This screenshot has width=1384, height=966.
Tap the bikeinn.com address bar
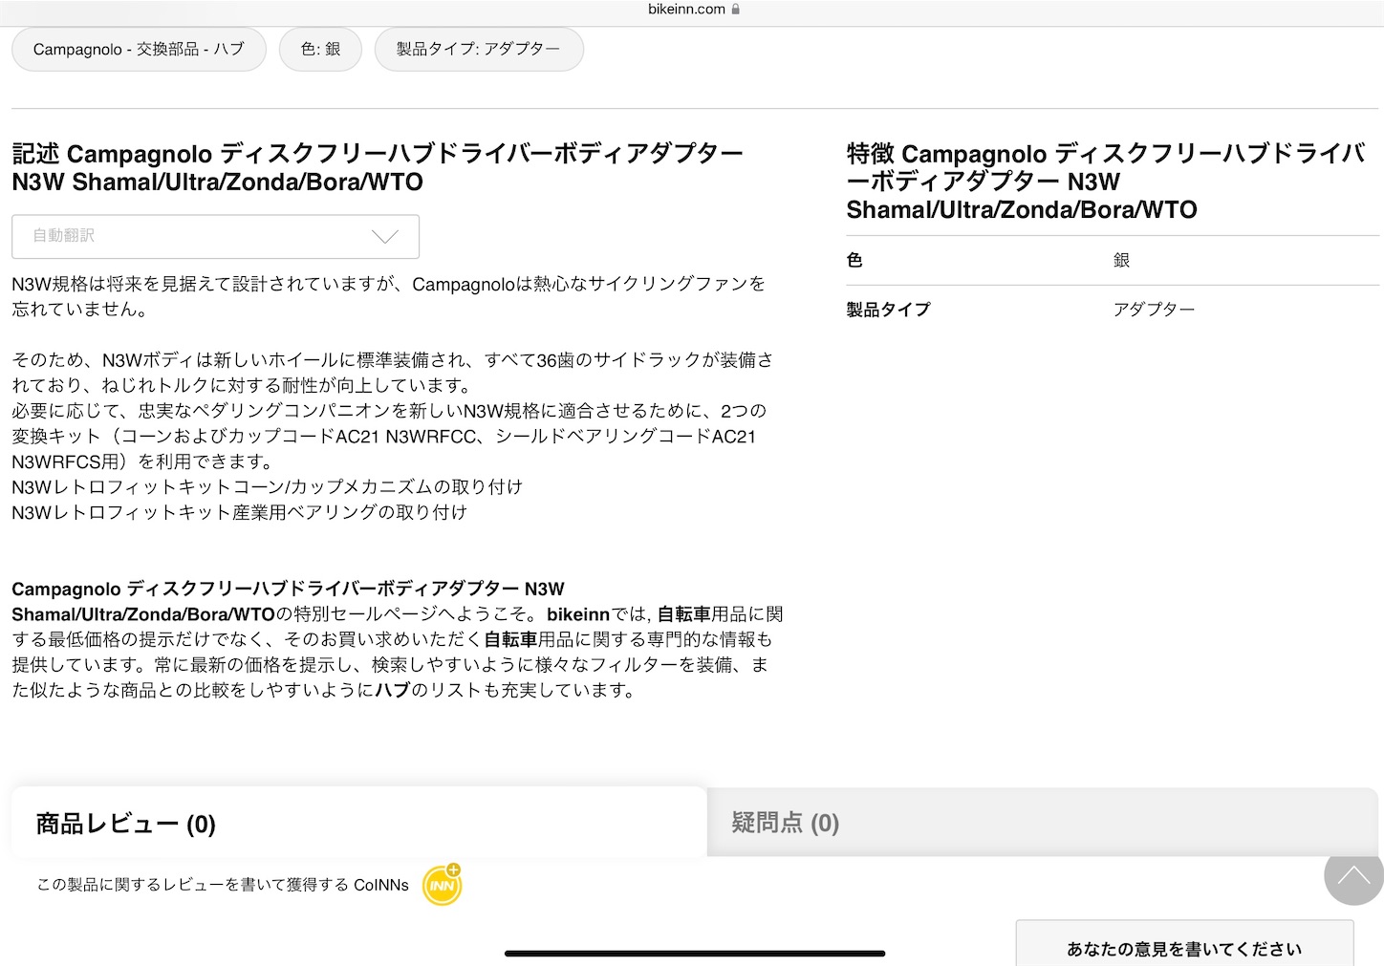click(692, 10)
